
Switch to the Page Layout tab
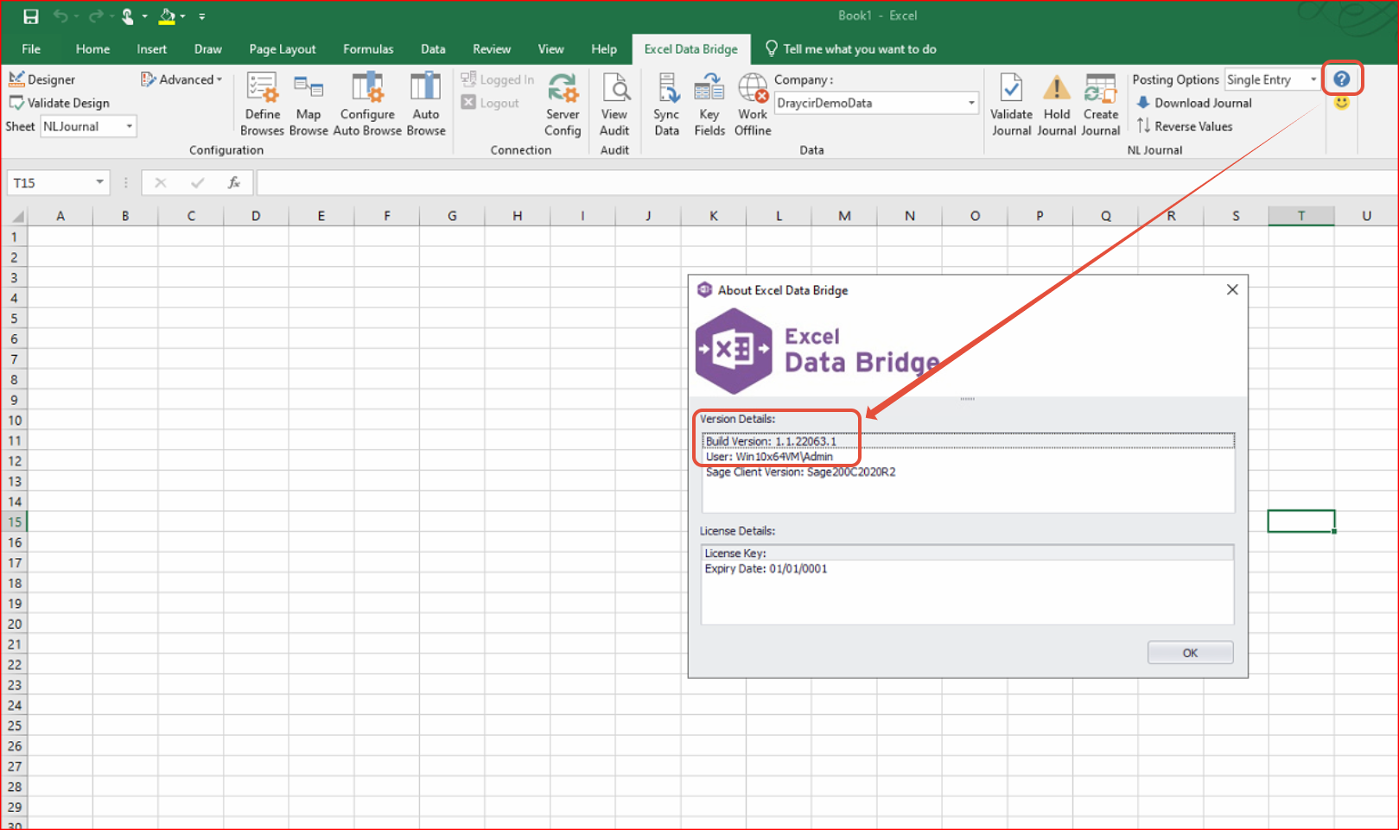283,49
